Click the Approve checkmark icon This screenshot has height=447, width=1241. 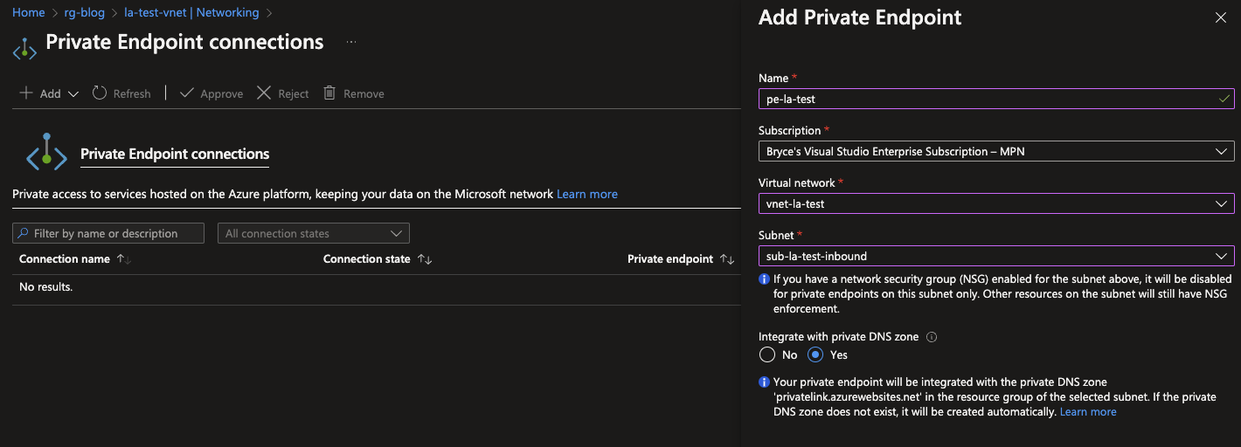[x=187, y=93]
